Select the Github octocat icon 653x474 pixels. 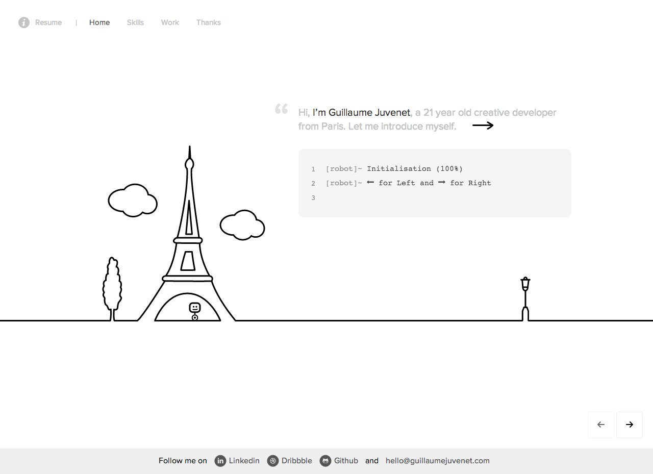point(325,461)
